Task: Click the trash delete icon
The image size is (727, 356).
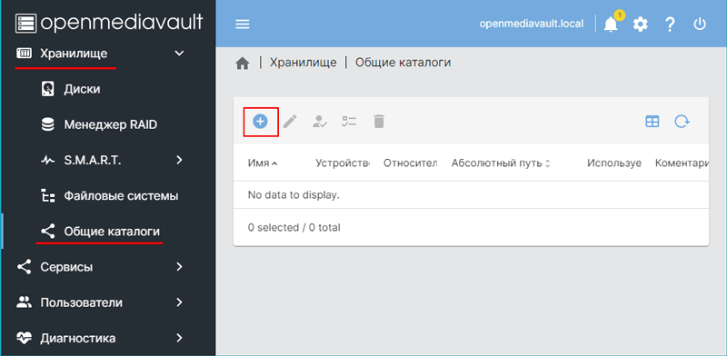Action: 379,122
